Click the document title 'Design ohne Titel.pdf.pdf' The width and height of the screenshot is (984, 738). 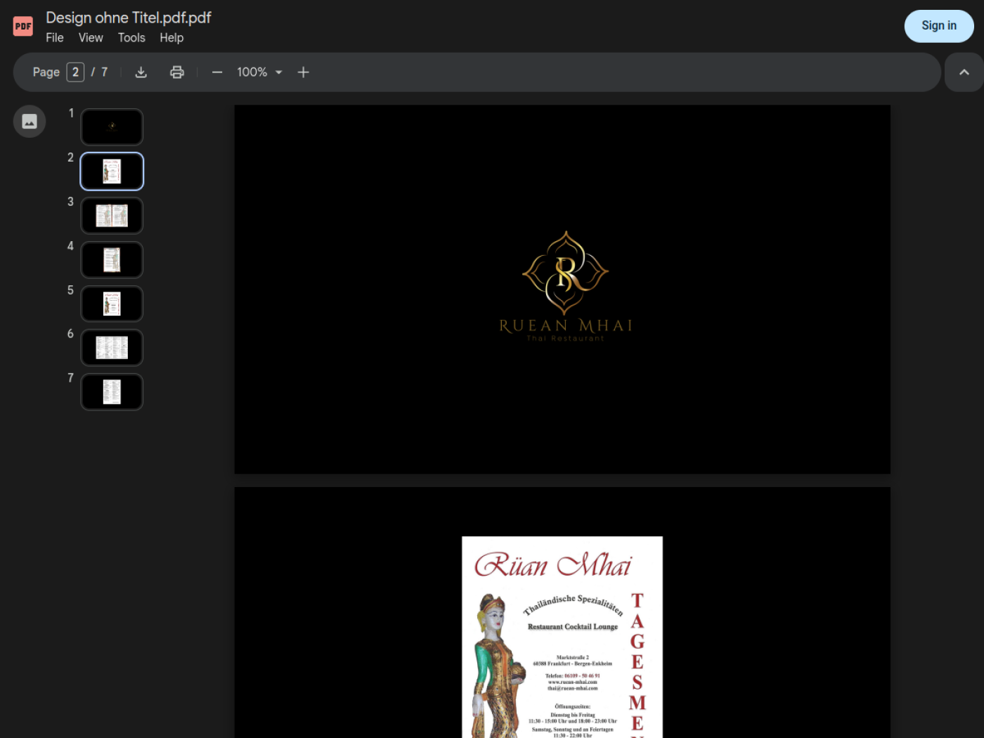point(129,18)
